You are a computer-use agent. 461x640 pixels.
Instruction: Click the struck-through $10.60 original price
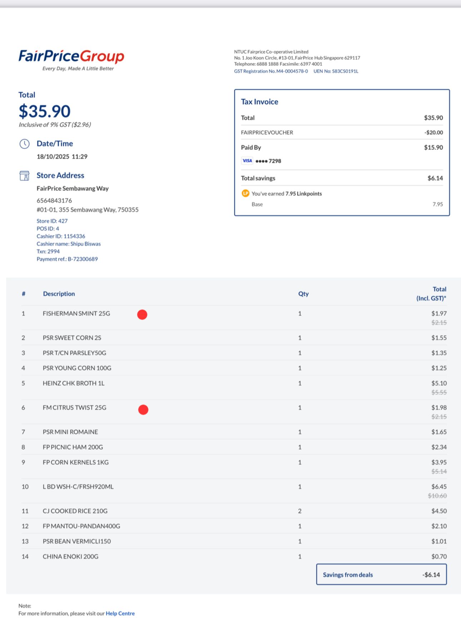tap(437, 496)
